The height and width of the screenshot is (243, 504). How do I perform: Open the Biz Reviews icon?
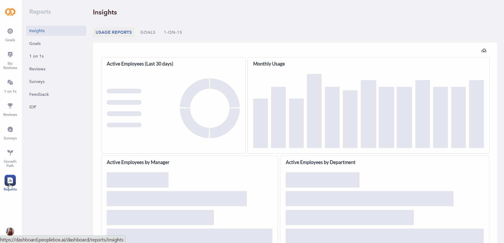[10, 55]
